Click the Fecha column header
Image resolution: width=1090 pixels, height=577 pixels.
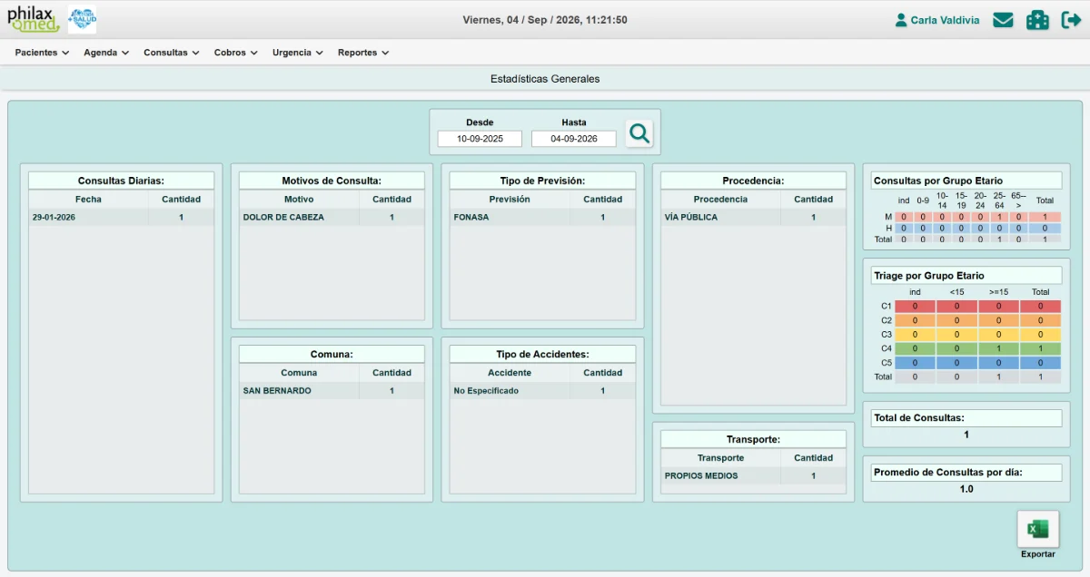pyautogui.click(x=89, y=200)
